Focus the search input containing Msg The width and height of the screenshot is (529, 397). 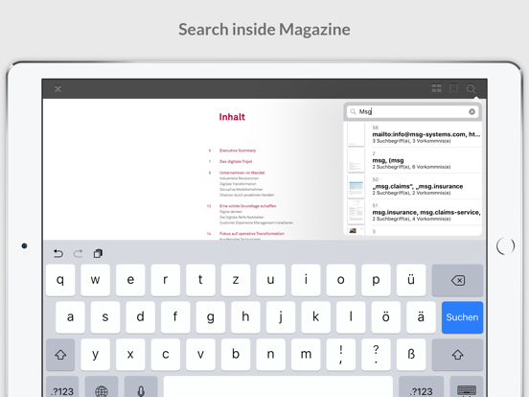tap(412, 112)
